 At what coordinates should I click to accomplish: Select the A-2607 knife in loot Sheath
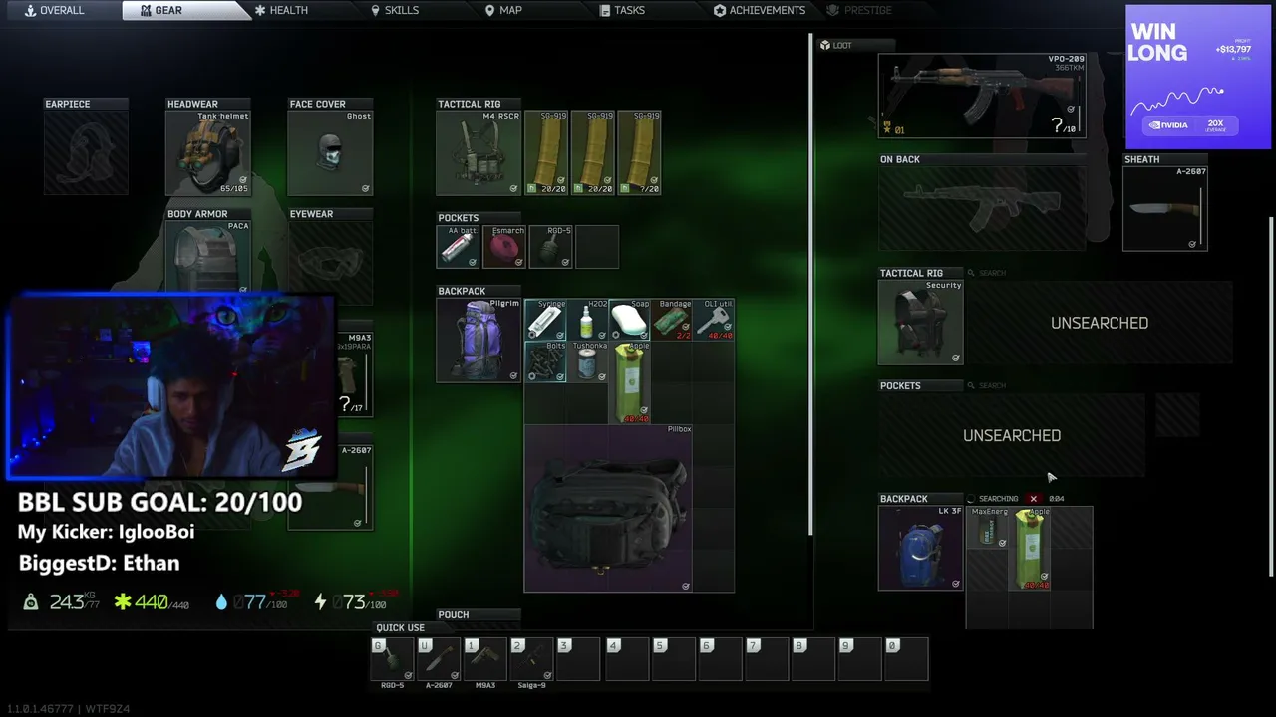pyautogui.click(x=1165, y=209)
